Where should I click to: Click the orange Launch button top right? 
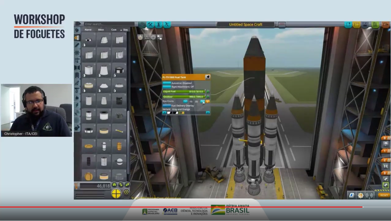tap(384, 24)
